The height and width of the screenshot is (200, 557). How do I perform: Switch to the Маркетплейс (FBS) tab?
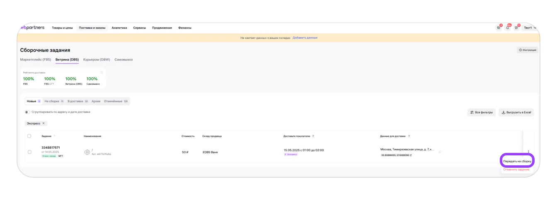tap(36, 60)
